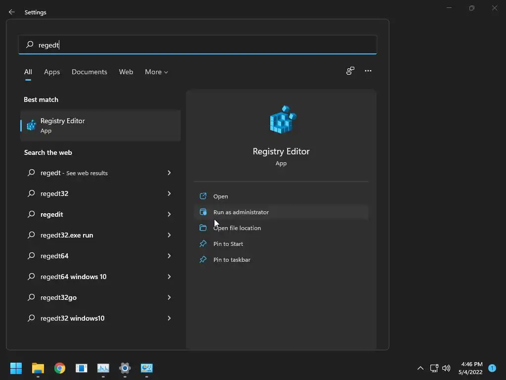Expand the regedt32 row chevron
Viewport: 506px width, 380px height.
coord(169,193)
